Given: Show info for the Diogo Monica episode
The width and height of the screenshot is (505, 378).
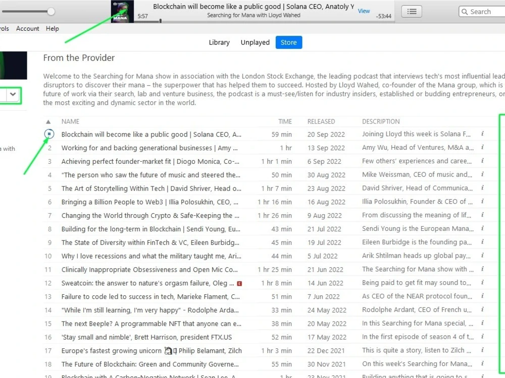Looking at the screenshot, I should point(482,161).
